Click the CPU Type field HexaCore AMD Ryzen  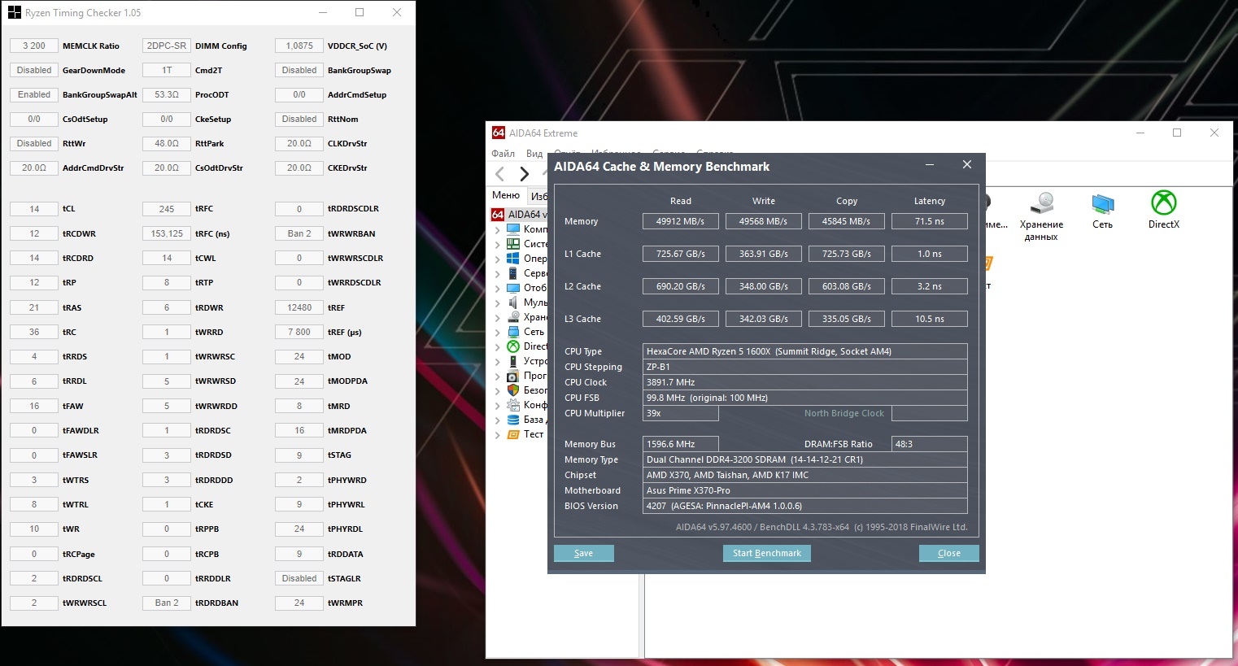pos(805,351)
